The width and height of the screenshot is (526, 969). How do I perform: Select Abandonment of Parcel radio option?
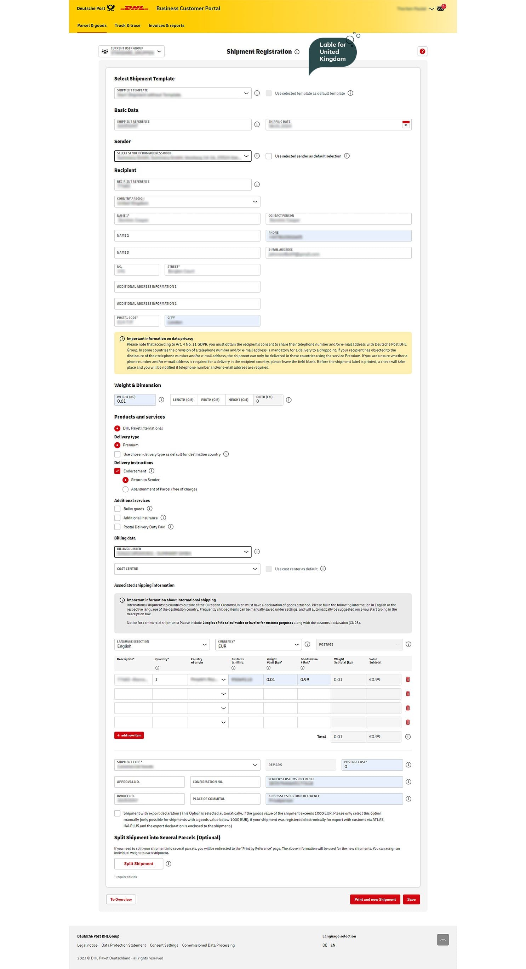click(126, 489)
